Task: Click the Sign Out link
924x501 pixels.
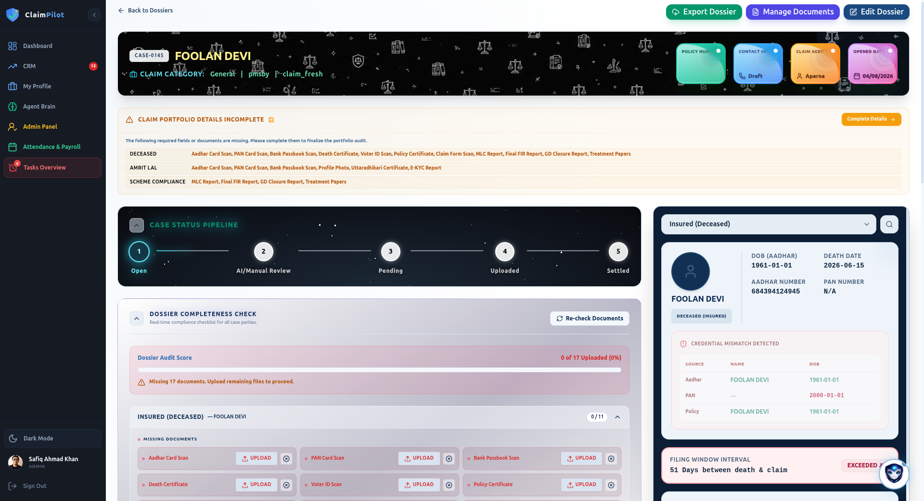Action: click(x=35, y=486)
